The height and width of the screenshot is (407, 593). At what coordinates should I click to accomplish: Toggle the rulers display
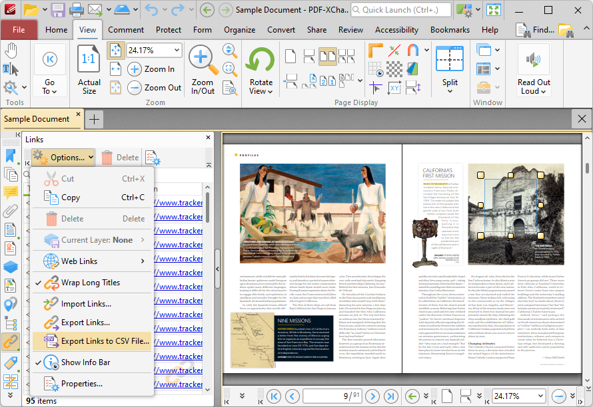(x=376, y=51)
